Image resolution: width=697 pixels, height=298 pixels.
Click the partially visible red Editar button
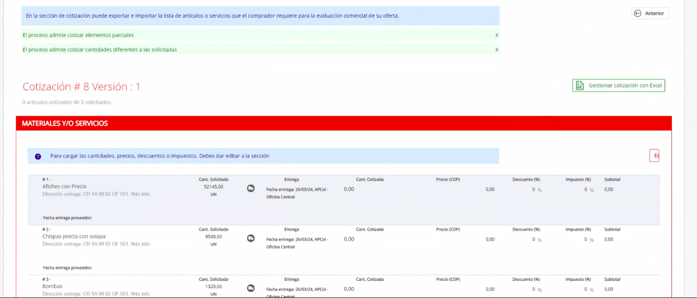(654, 156)
